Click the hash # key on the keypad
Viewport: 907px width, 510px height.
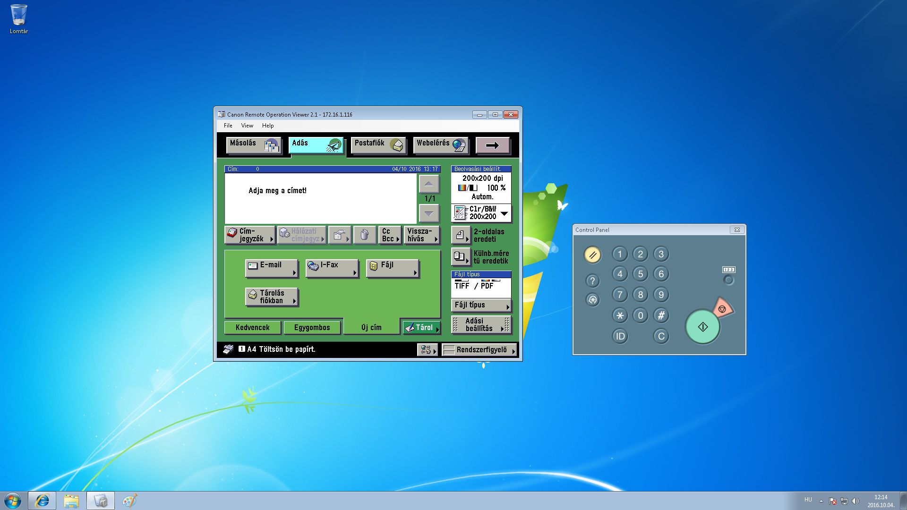click(661, 315)
